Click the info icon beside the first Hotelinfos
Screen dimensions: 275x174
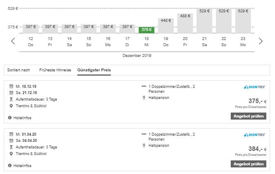pos(10,118)
